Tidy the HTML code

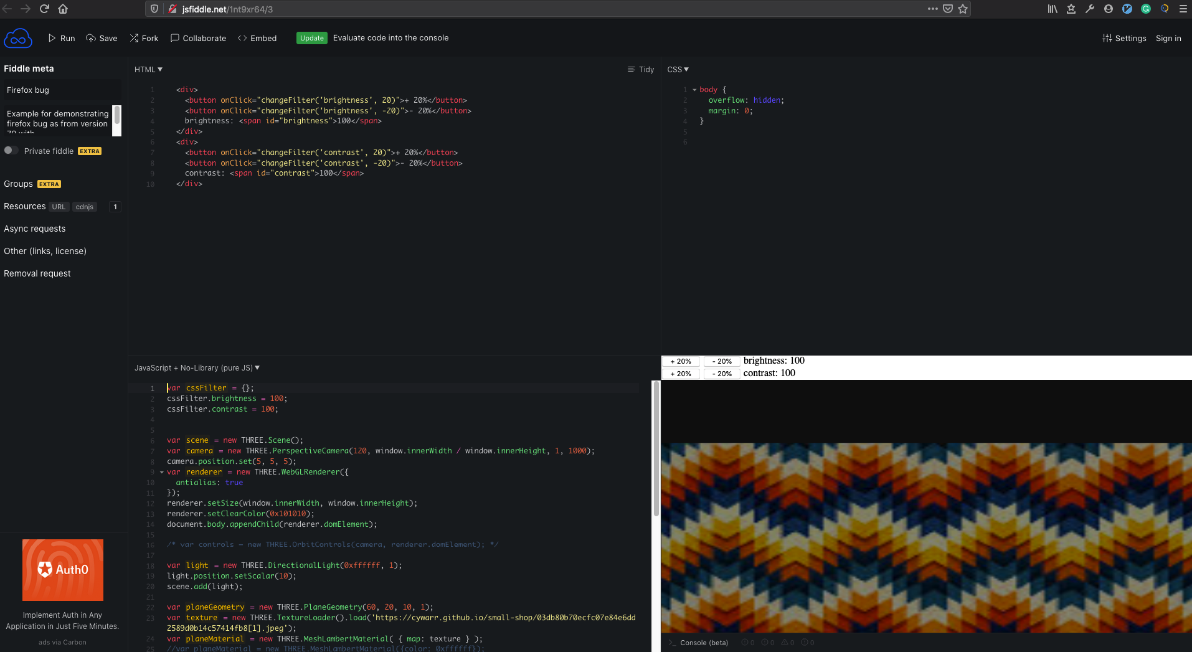pyautogui.click(x=641, y=69)
